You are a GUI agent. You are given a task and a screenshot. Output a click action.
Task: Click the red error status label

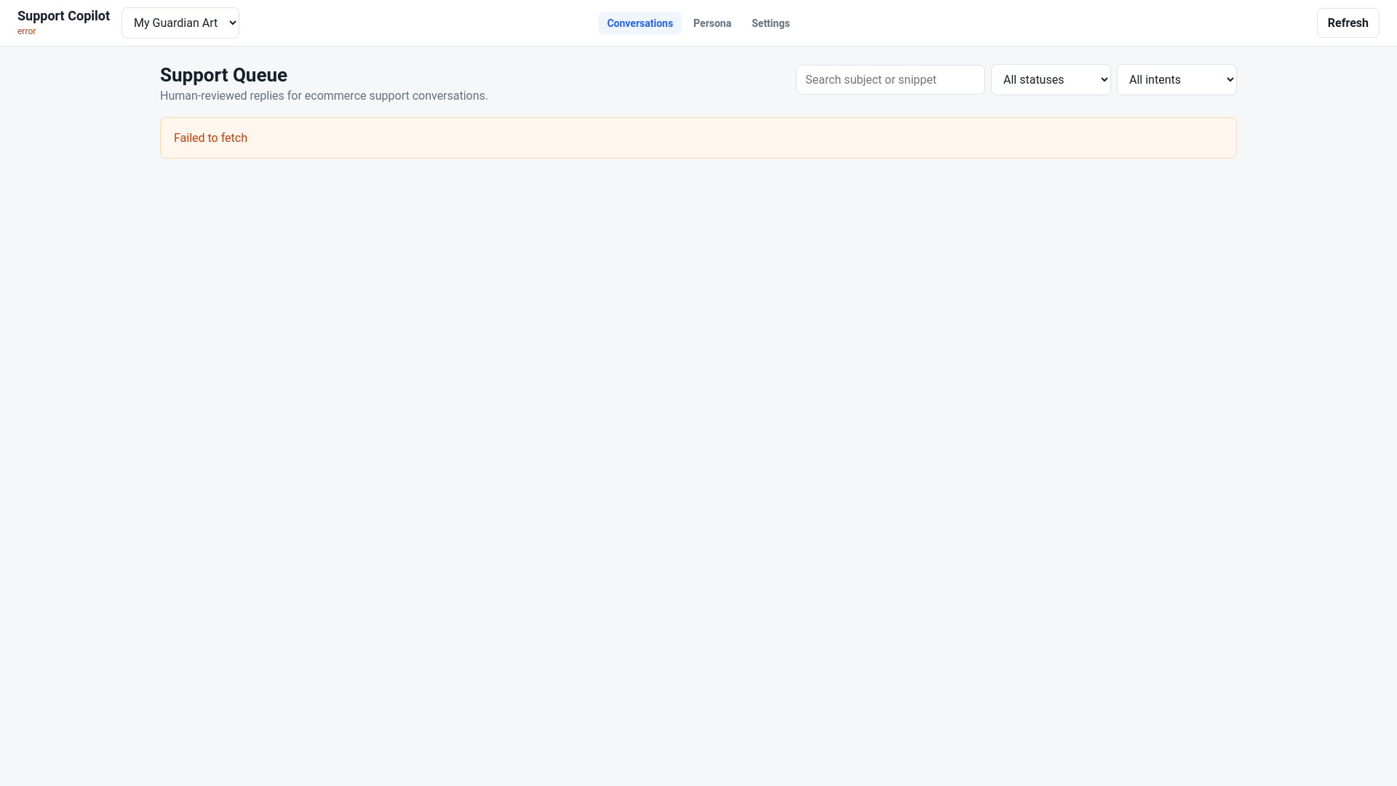click(26, 31)
